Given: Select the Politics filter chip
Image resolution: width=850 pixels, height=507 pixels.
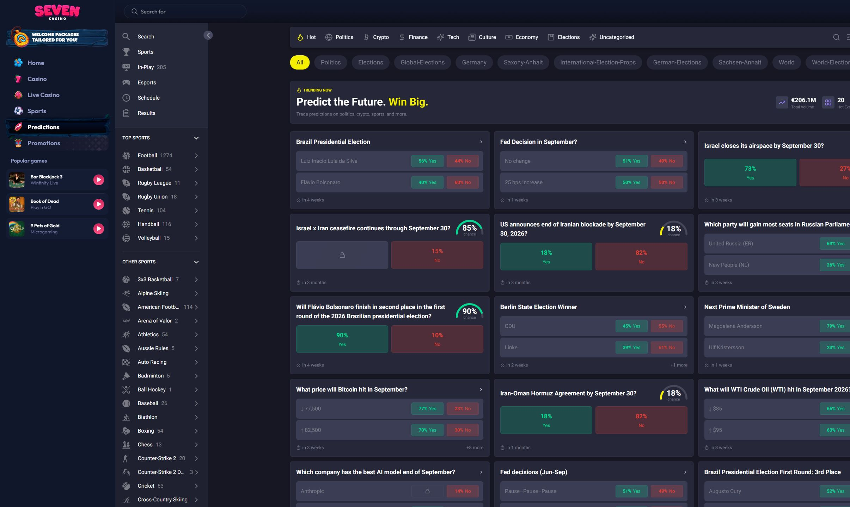Looking at the screenshot, I should pyautogui.click(x=331, y=62).
